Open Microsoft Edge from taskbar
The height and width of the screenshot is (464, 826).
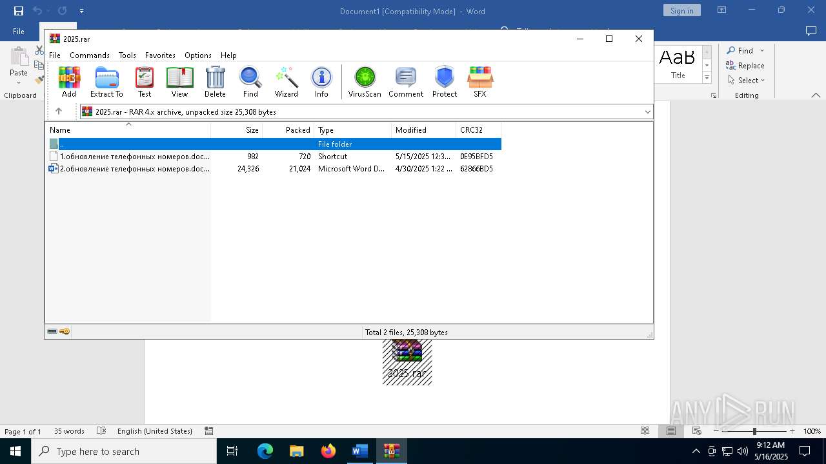point(265,451)
